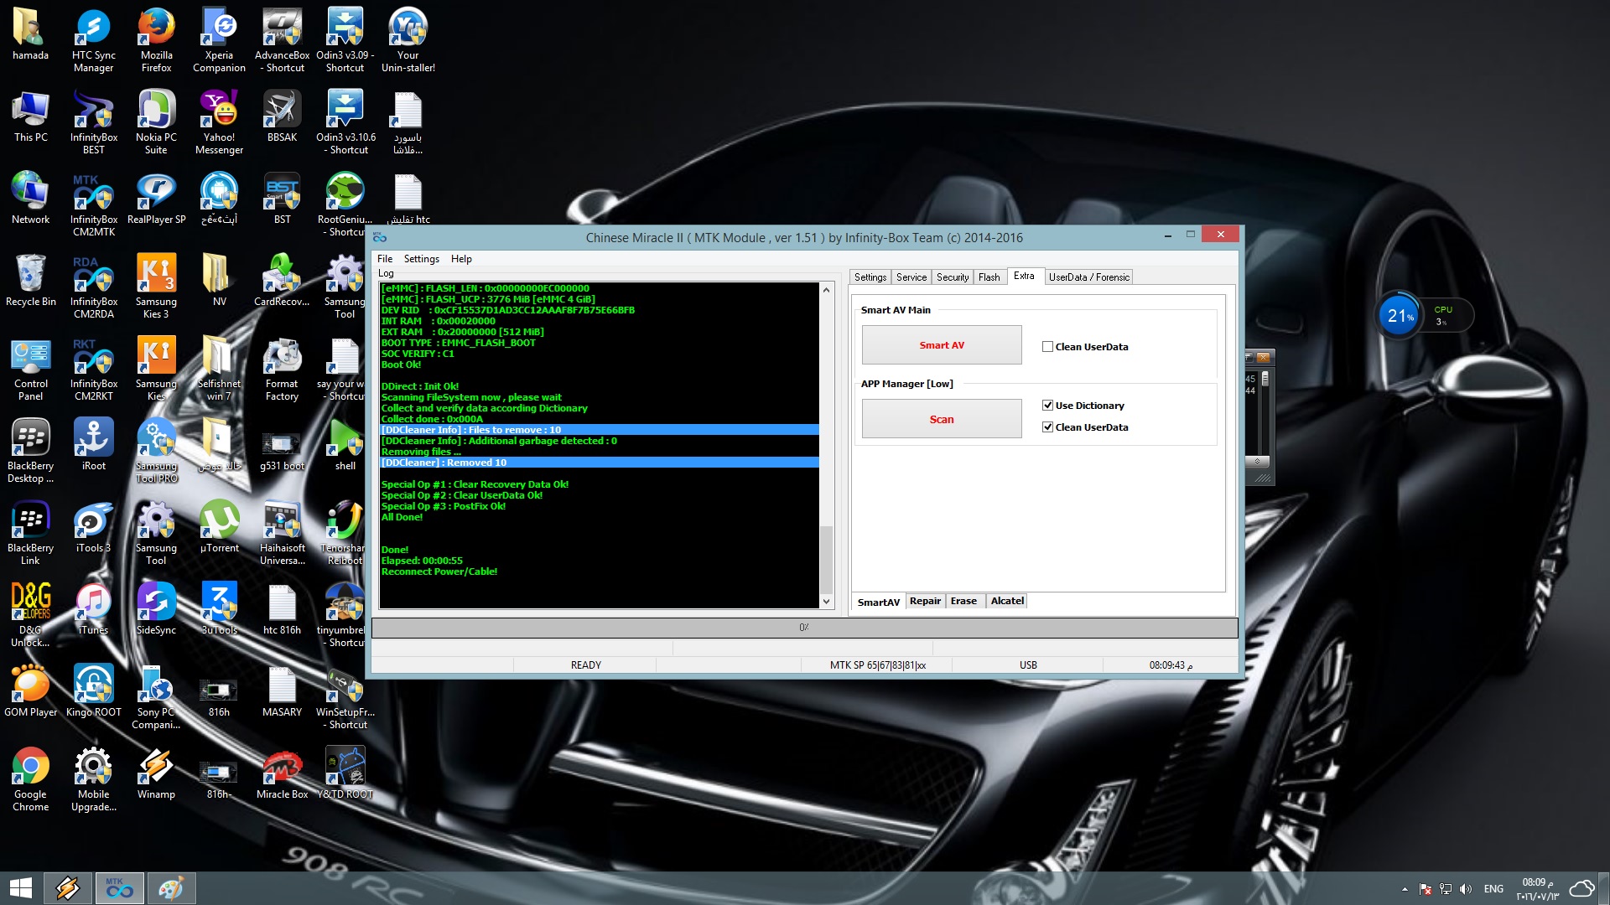The height and width of the screenshot is (905, 1610).
Task: Select log line 'Files to remove : 10'
Action: (599, 430)
